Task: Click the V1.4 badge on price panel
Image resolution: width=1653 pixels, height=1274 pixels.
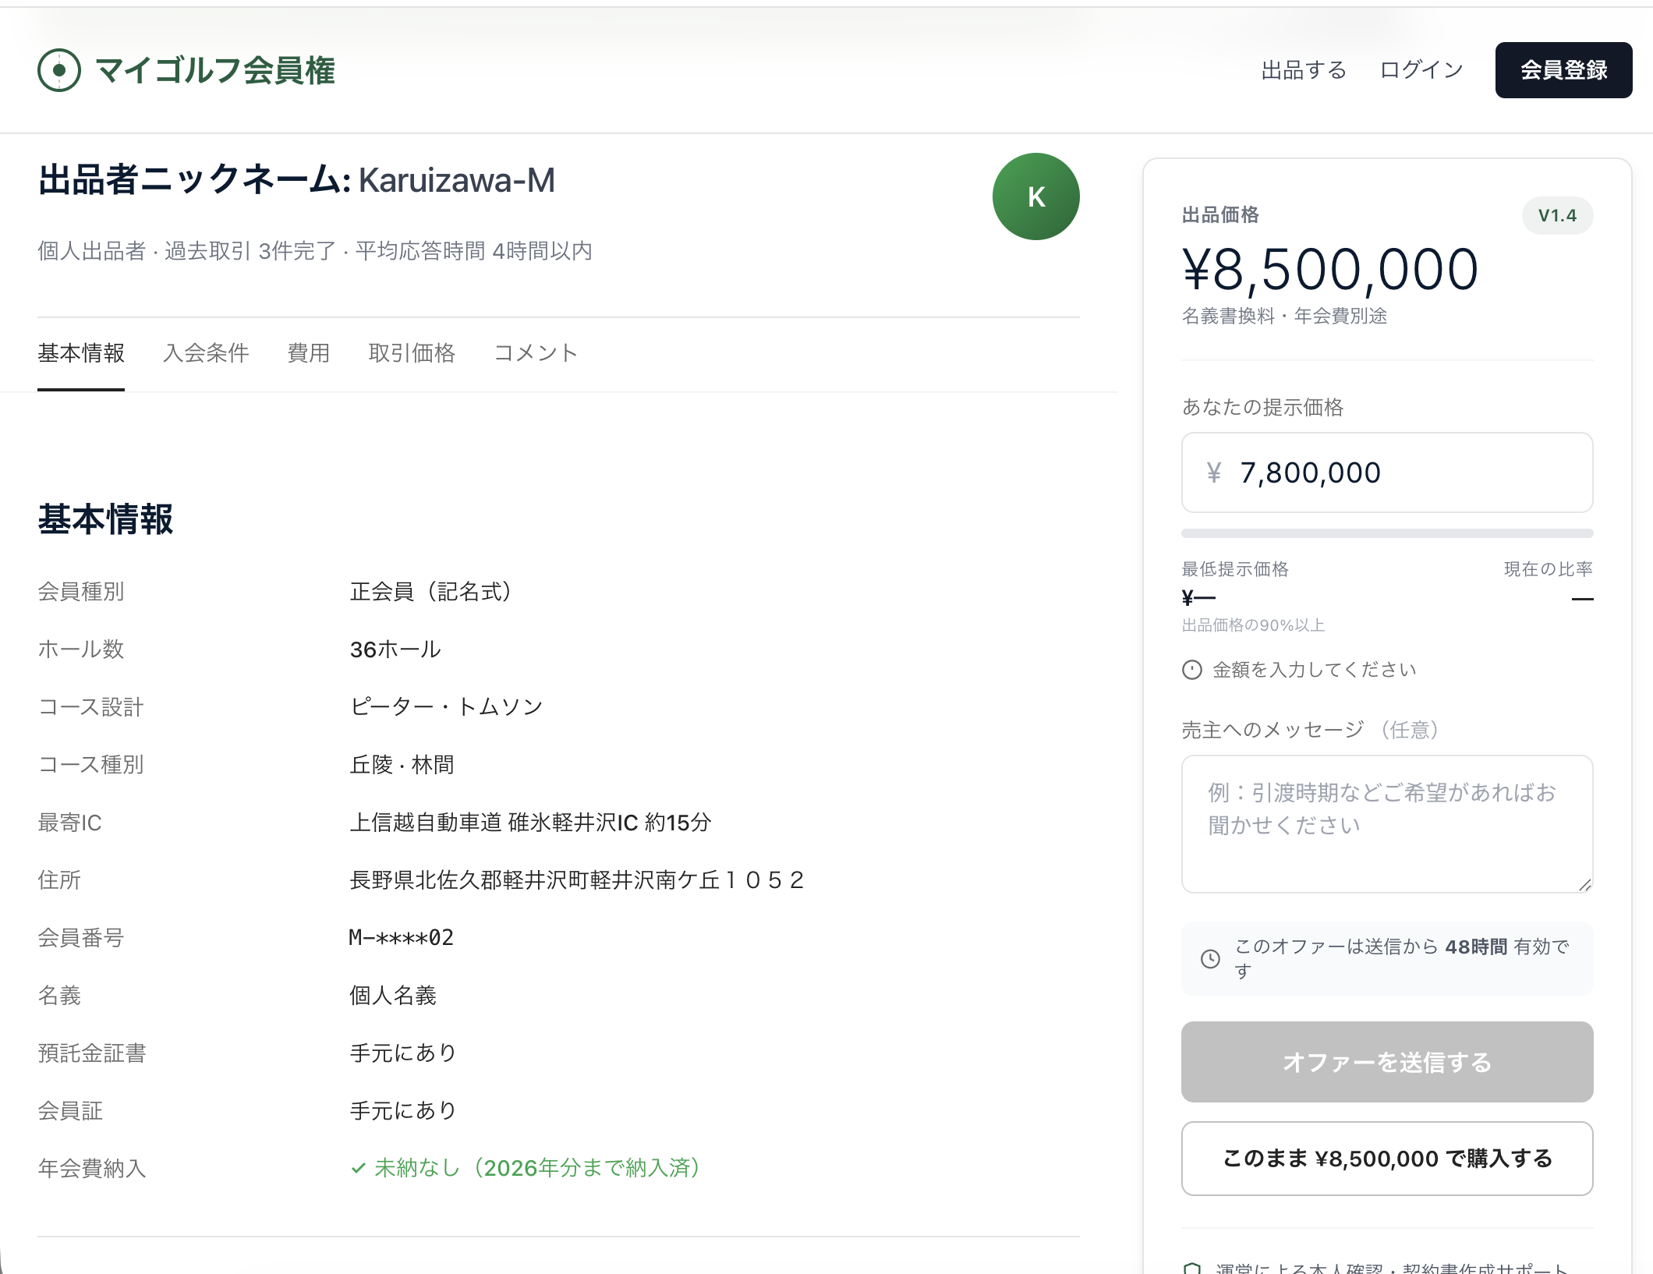Action: click(1556, 216)
